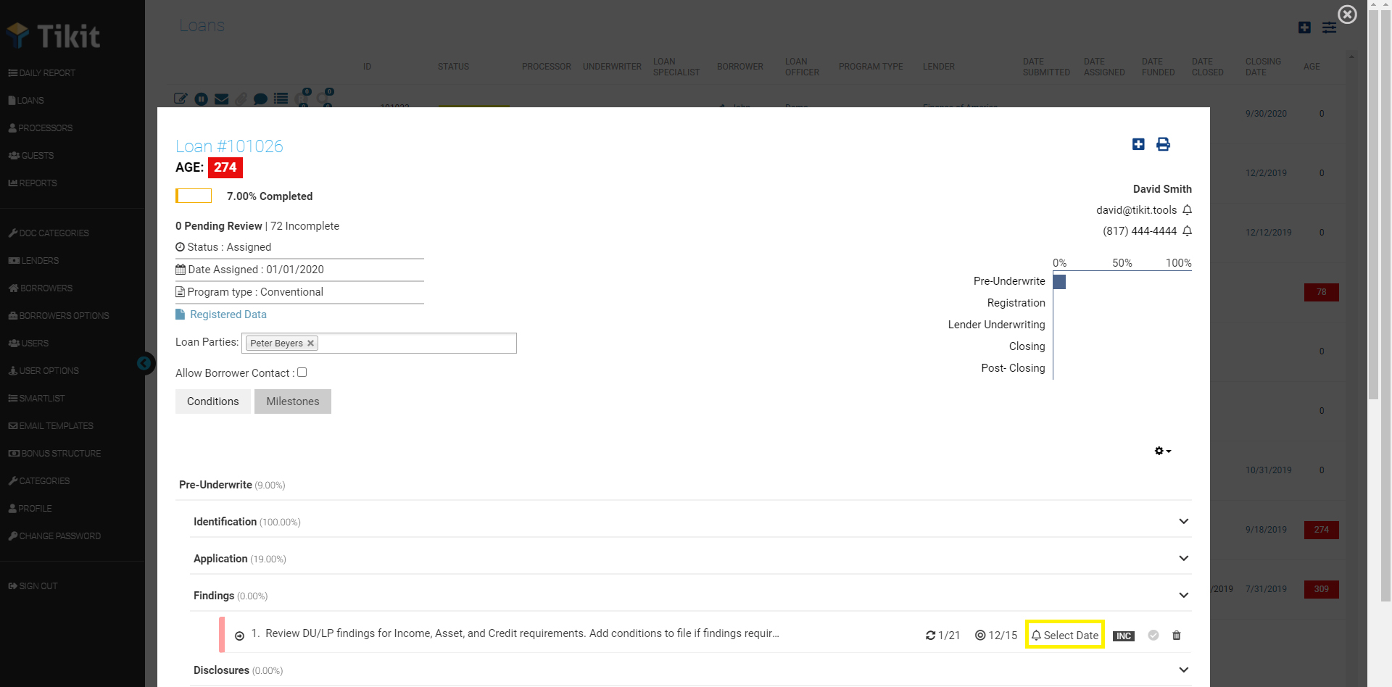Collapse the sidebar using the blue arrow toggle
The image size is (1392, 687).
(x=145, y=363)
